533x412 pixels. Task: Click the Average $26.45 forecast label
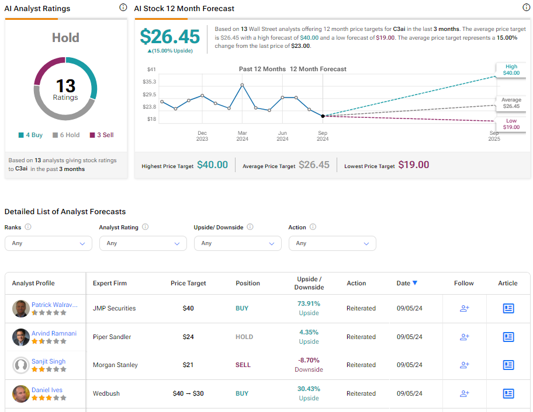click(511, 103)
